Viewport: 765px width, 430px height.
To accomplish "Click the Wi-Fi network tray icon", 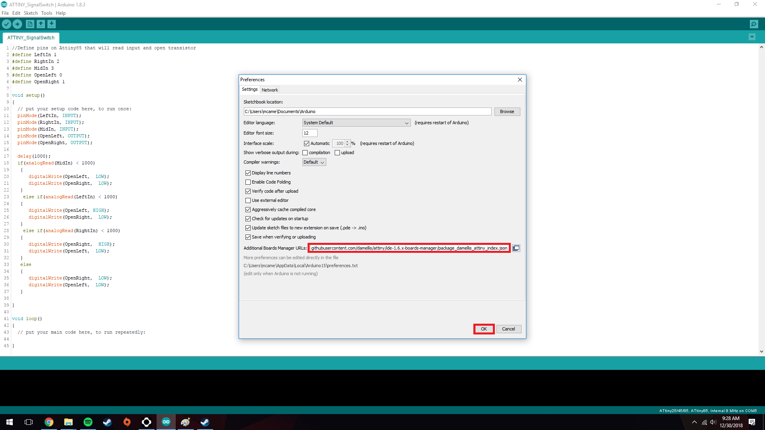I will (x=704, y=422).
